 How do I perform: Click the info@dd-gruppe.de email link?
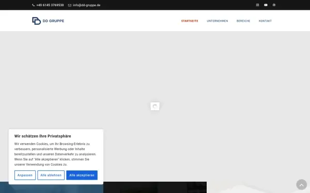coord(84,5)
